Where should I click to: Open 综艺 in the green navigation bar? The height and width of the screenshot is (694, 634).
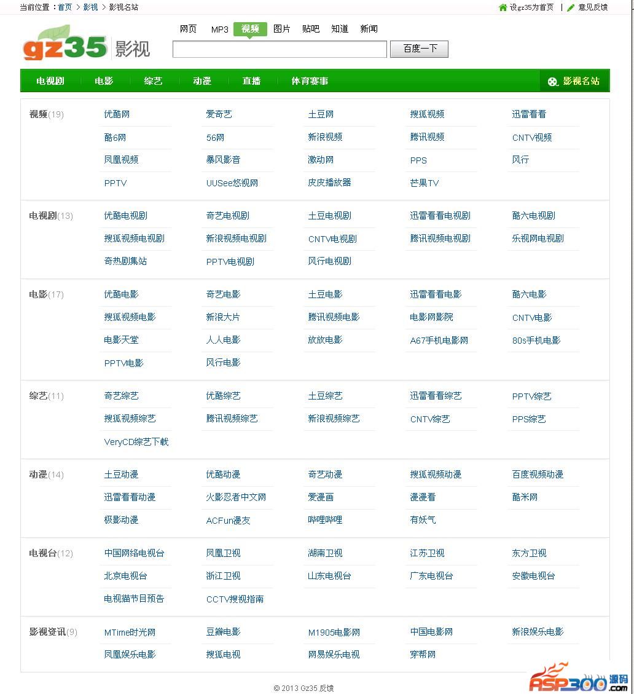point(153,81)
